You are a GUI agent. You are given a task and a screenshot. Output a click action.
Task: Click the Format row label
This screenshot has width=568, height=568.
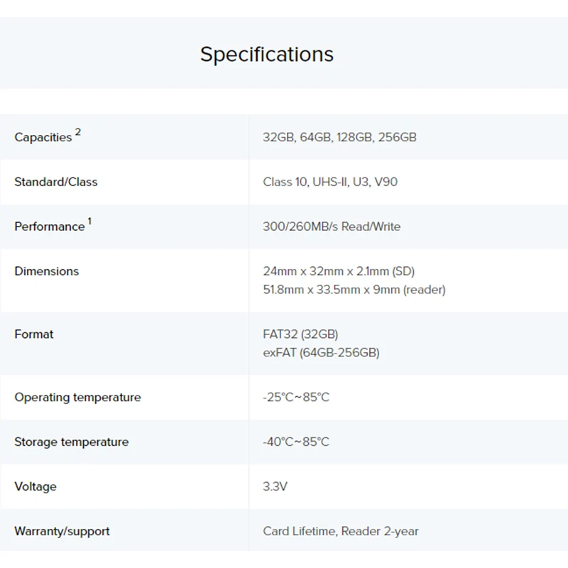point(34,334)
